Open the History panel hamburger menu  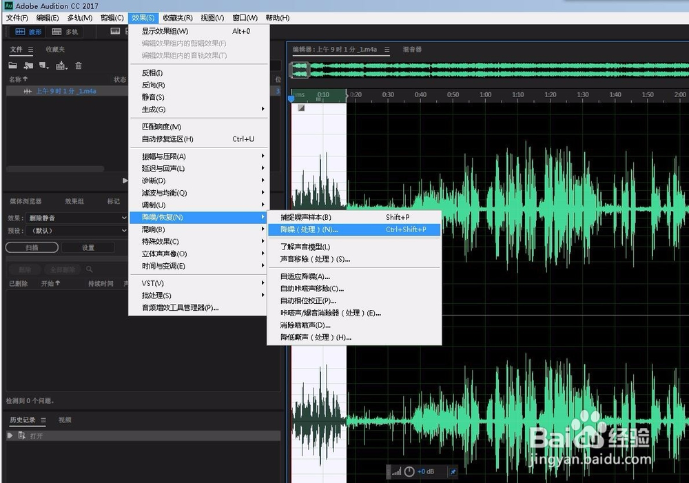click(x=43, y=420)
